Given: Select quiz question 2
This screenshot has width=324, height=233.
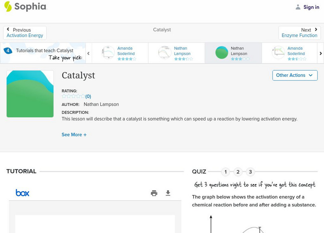Looking at the screenshot, I should tap(238, 172).
